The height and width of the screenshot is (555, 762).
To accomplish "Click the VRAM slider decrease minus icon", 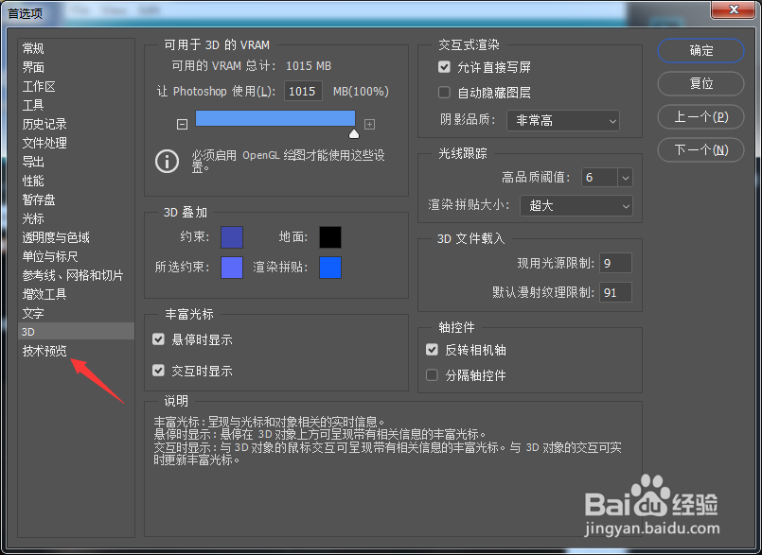I will coord(182,124).
